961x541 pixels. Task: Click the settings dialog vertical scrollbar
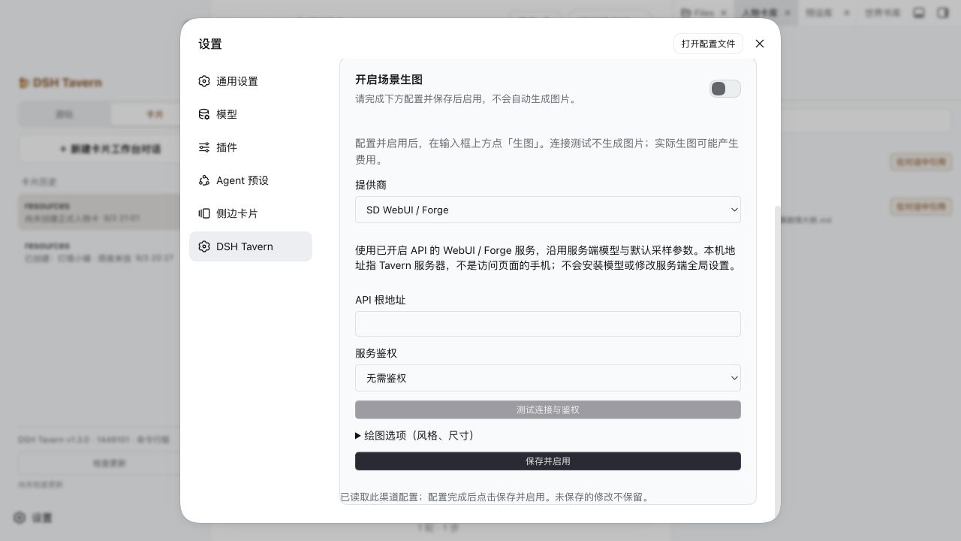tap(777, 361)
